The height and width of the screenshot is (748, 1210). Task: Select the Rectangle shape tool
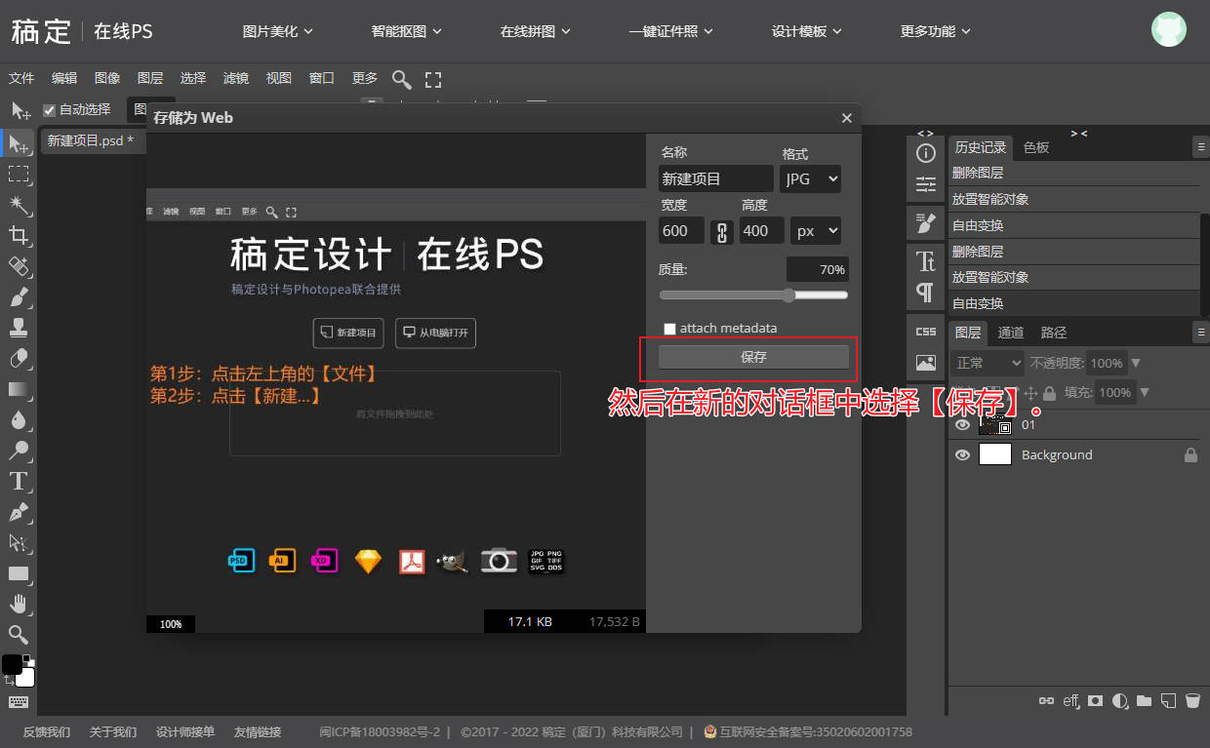[x=19, y=573]
